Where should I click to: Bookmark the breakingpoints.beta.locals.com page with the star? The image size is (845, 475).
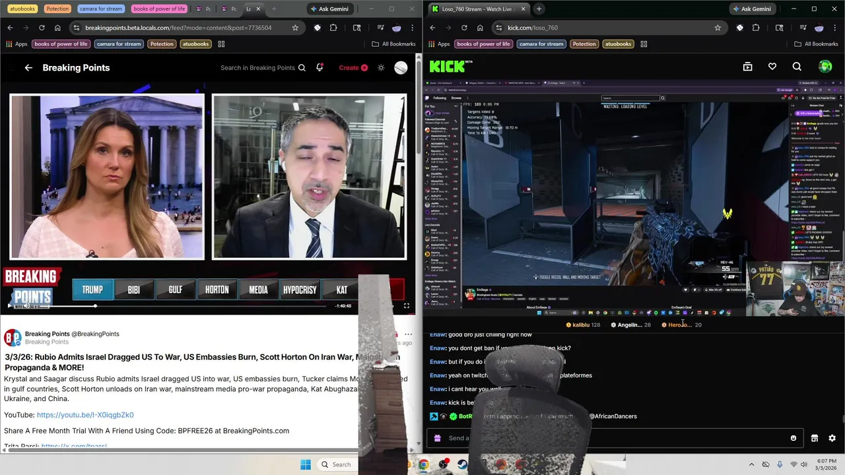tap(295, 28)
